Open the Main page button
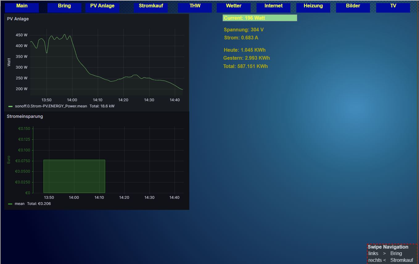 22,7
